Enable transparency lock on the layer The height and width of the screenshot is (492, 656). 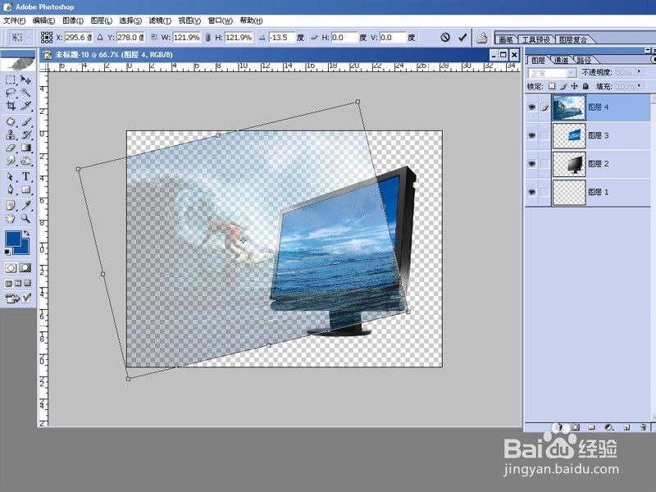[552, 85]
